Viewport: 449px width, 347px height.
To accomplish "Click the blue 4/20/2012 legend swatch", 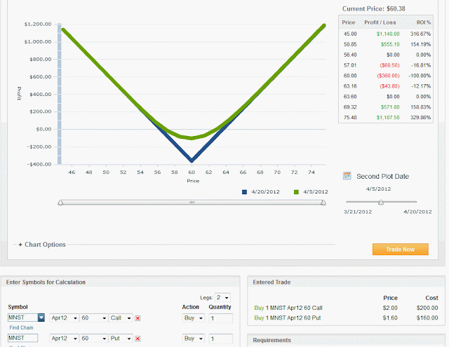I will coord(244,192).
